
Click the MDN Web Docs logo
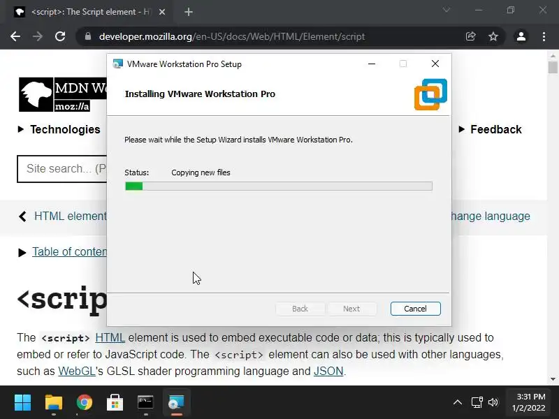click(x=63, y=94)
